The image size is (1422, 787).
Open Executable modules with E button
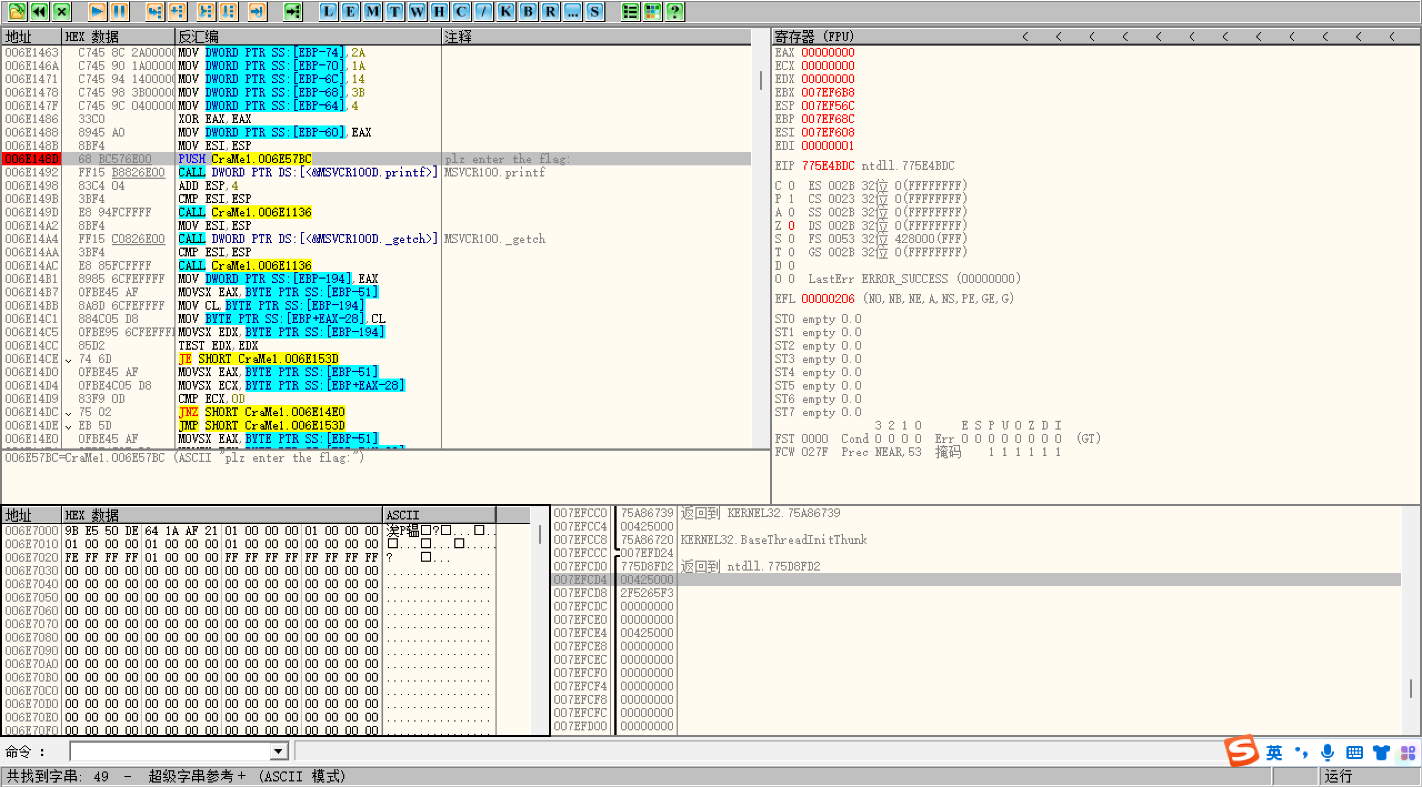coord(351,11)
